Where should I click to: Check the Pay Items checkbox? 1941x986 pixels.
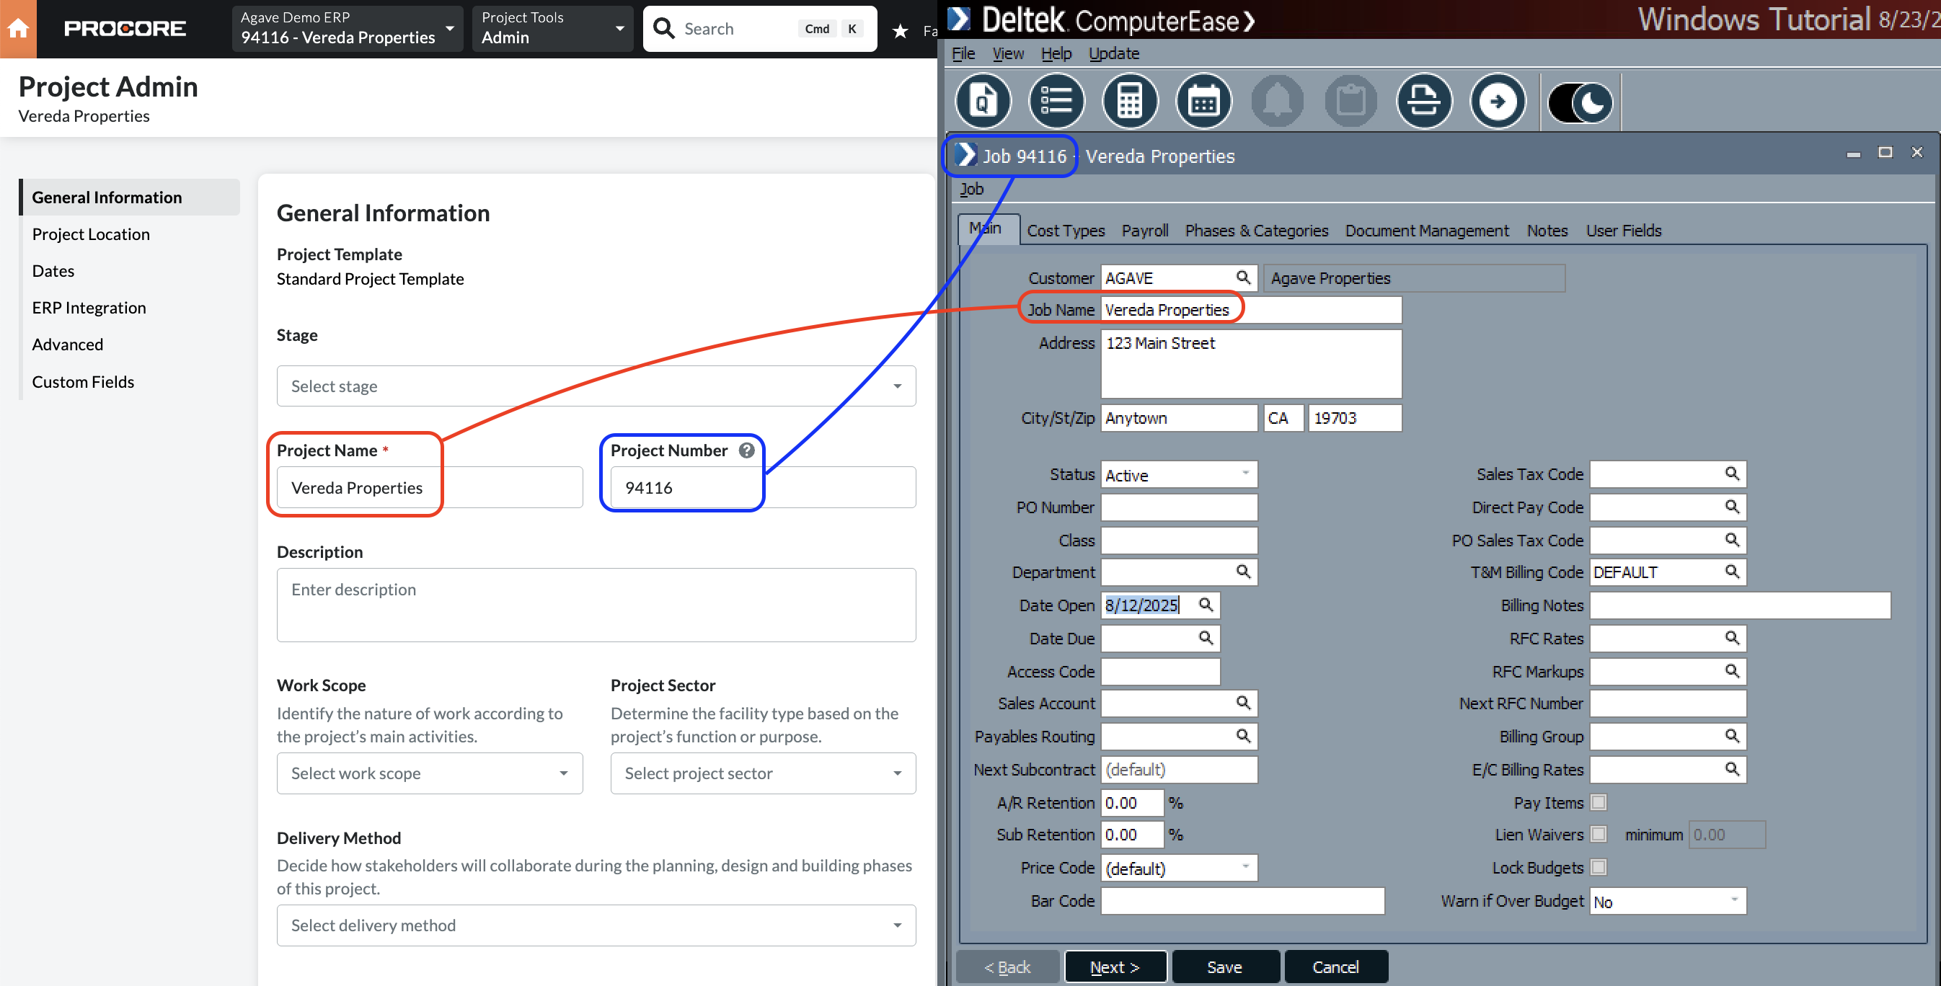click(x=1599, y=802)
